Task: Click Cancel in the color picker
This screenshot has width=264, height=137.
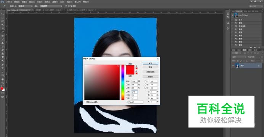Action: tap(150, 67)
